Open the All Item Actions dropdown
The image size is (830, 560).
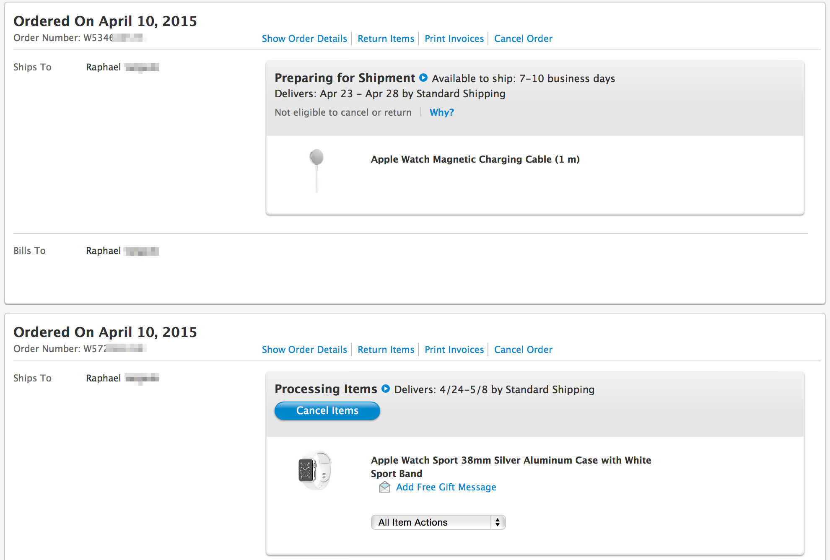[x=438, y=522]
